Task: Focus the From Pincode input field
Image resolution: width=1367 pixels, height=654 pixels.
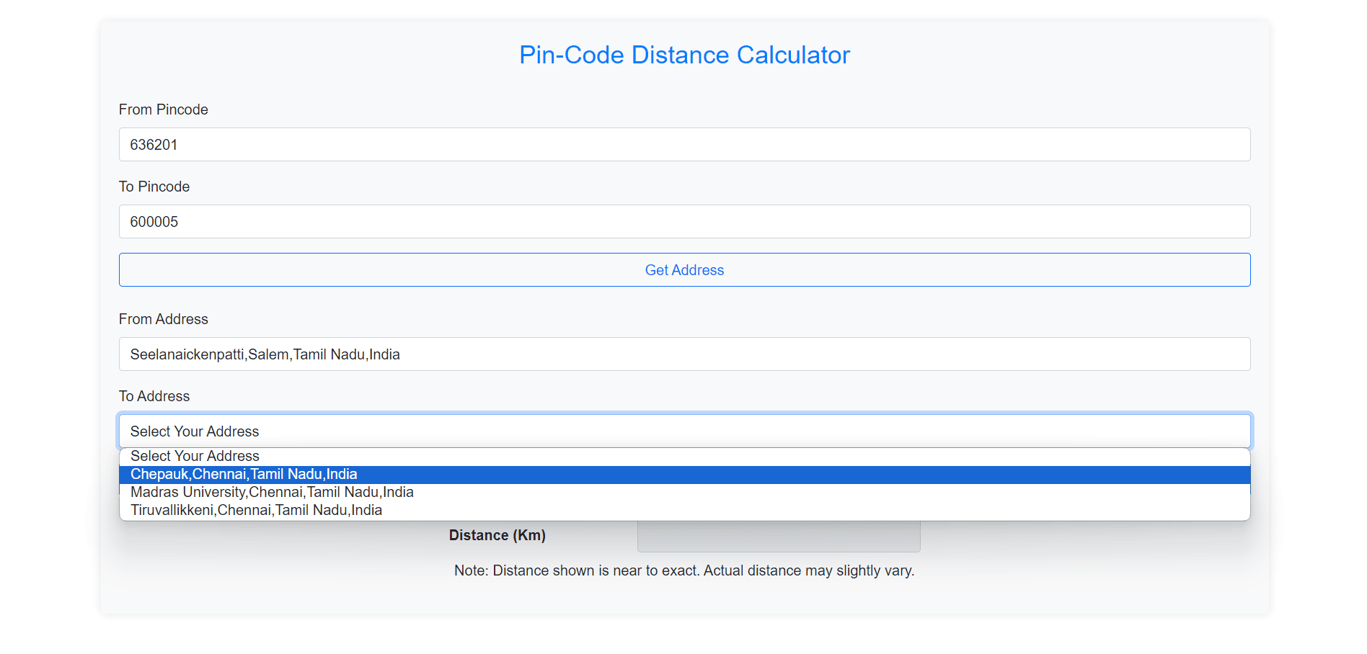Action: 683,145
